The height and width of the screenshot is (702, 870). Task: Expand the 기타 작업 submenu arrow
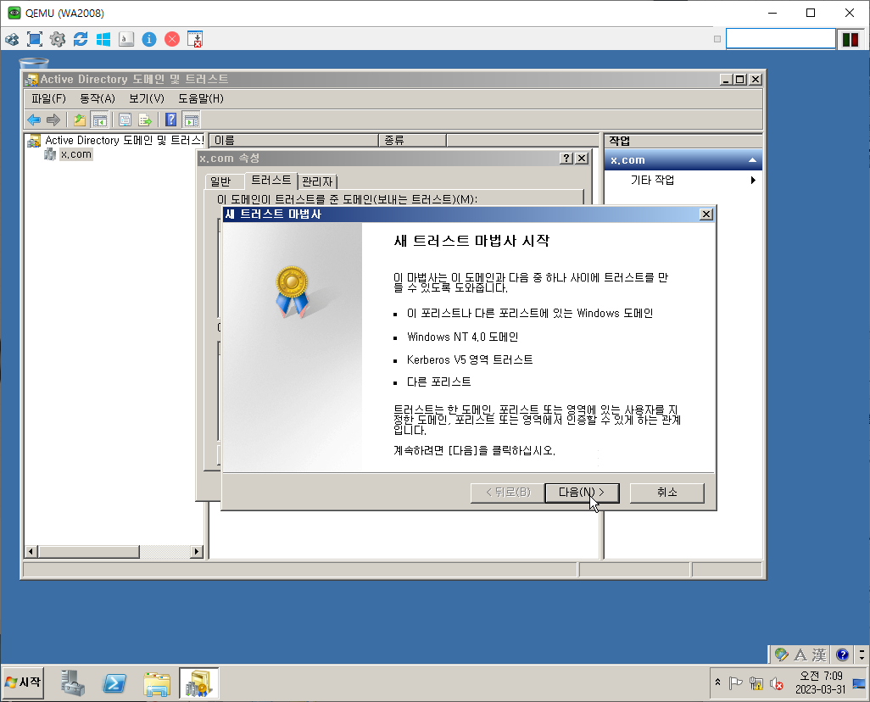[x=753, y=180]
